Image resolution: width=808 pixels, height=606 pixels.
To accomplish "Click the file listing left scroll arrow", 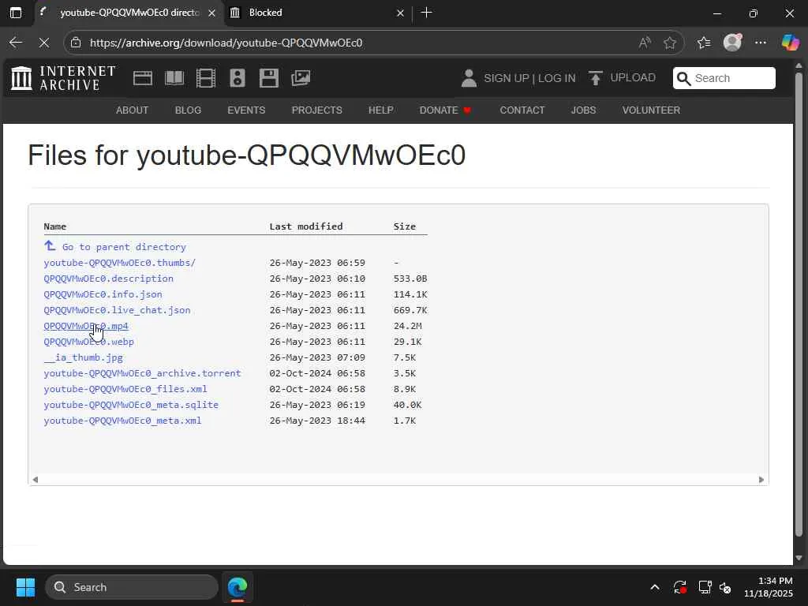I will (x=35, y=480).
